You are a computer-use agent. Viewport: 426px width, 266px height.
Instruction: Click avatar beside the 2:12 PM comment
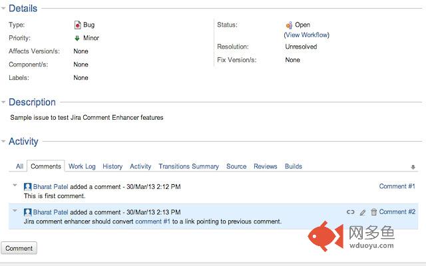click(27, 187)
